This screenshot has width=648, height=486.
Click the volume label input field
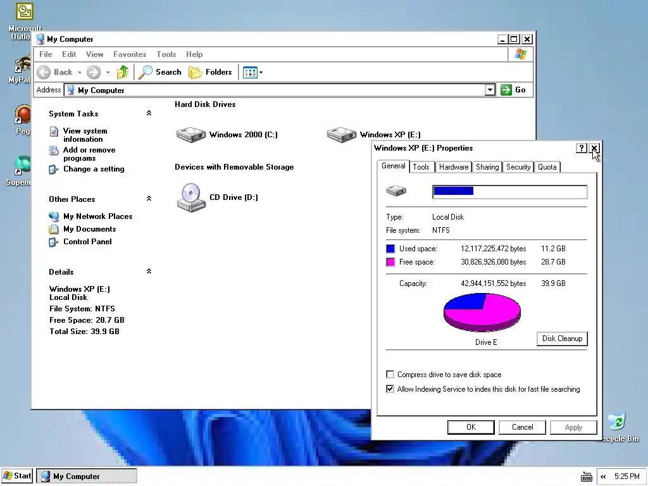[x=509, y=191]
